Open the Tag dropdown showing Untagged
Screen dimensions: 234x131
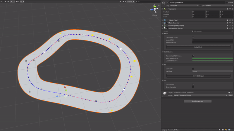click(x=184, y=6)
